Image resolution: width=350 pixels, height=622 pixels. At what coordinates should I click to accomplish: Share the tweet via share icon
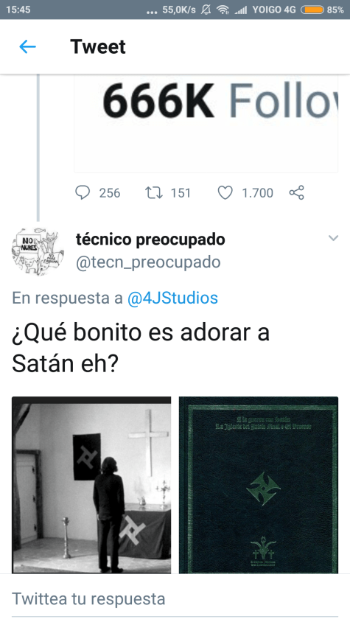[296, 193]
